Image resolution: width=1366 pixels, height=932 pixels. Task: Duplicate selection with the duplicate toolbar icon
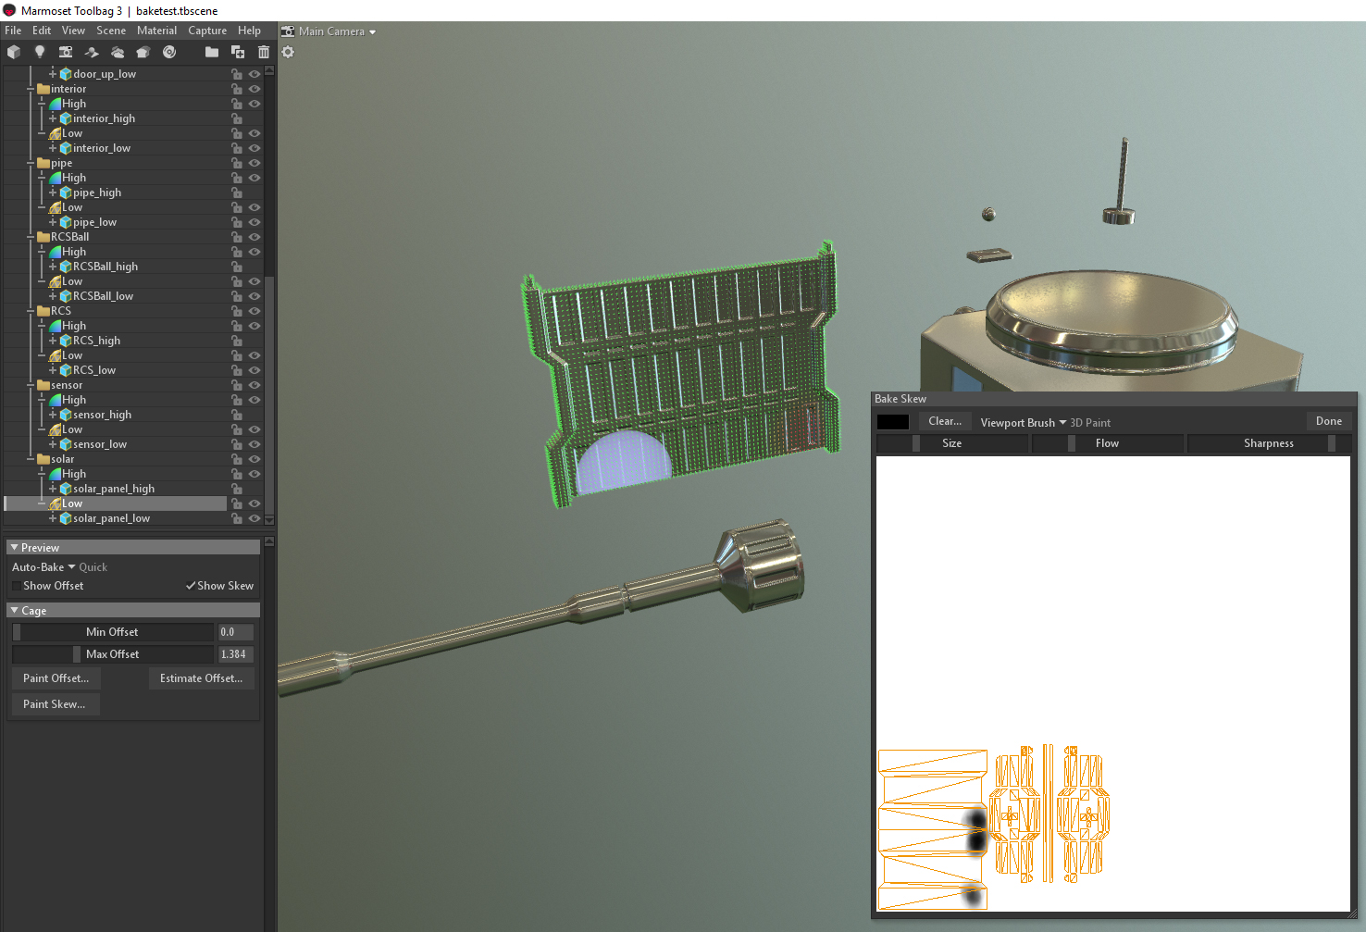pyautogui.click(x=238, y=52)
